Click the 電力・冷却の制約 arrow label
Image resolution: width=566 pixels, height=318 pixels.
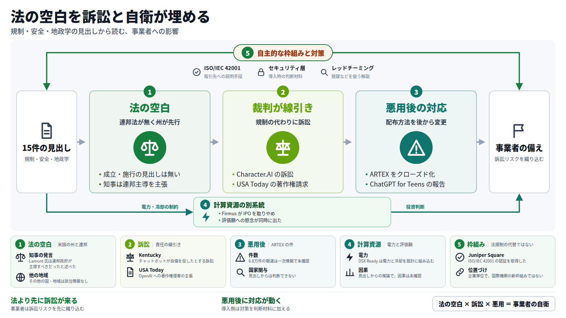[x=160, y=207]
